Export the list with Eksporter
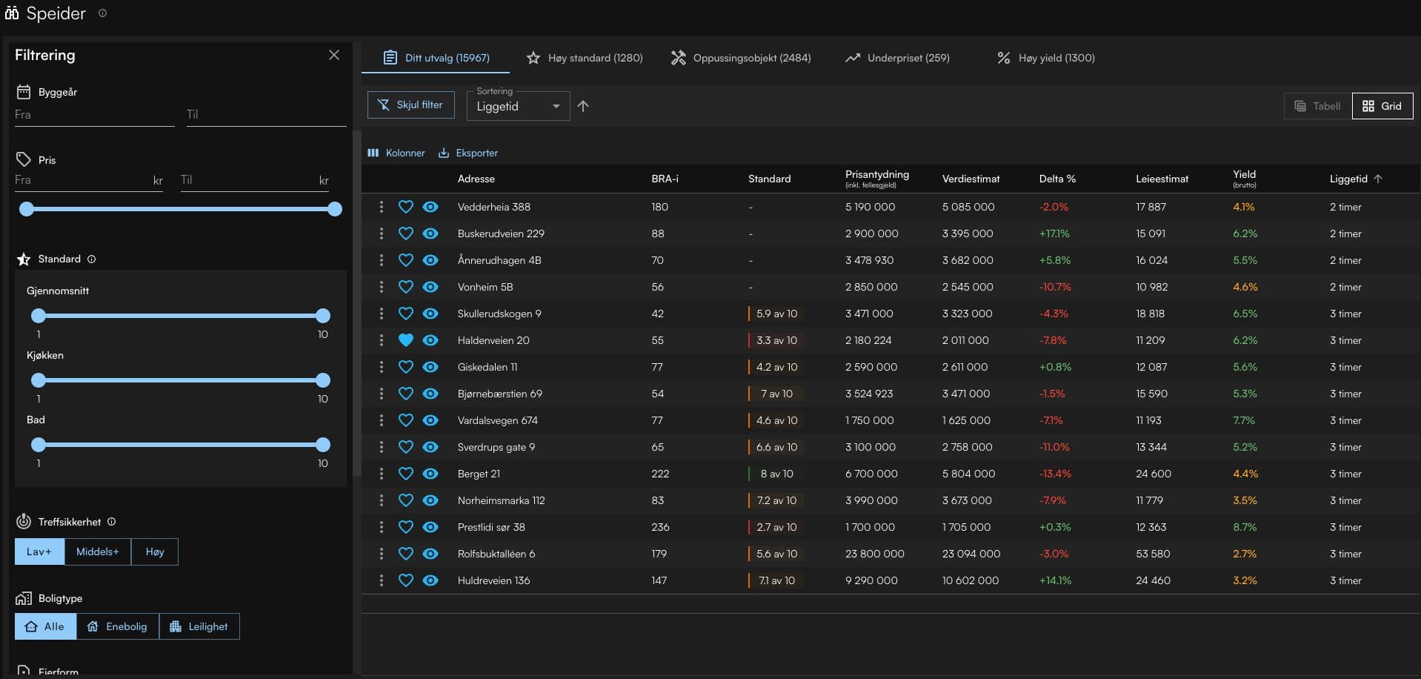Image resolution: width=1421 pixels, height=679 pixels. [x=468, y=153]
